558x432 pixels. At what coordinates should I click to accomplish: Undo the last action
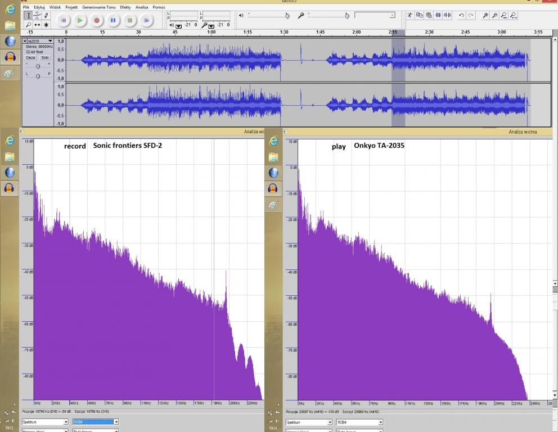point(462,15)
